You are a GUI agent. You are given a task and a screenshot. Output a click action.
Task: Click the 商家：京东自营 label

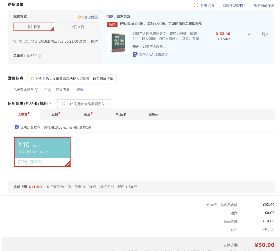click(x=118, y=16)
